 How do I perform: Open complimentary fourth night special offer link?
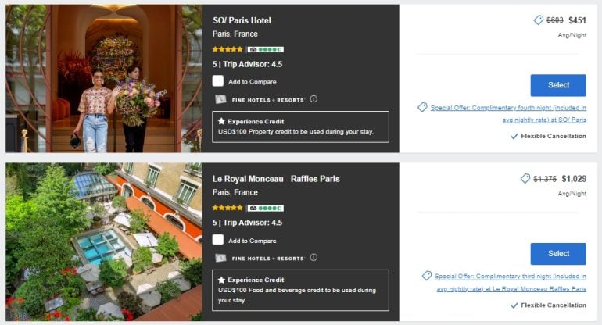click(x=508, y=113)
